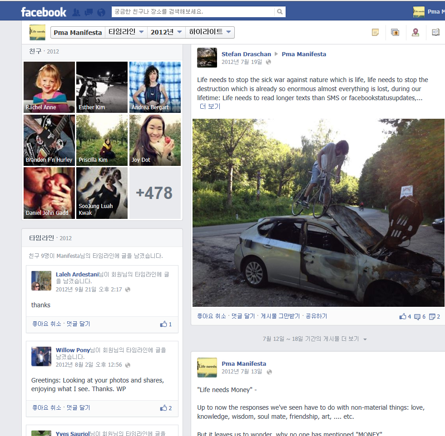
Task: Click privacy globe on Pma Manifesta's July 13 post
Action: 269,372
